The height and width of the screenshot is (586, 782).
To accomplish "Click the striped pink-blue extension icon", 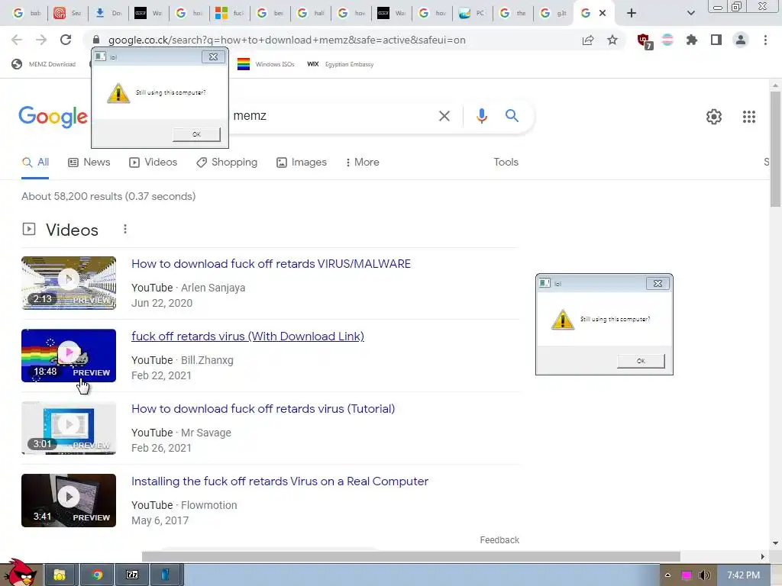I will click(667, 40).
